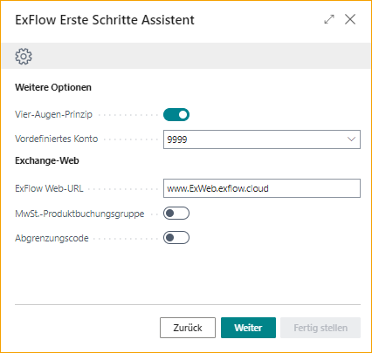Go back with the Zurück button

coord(188,328)
